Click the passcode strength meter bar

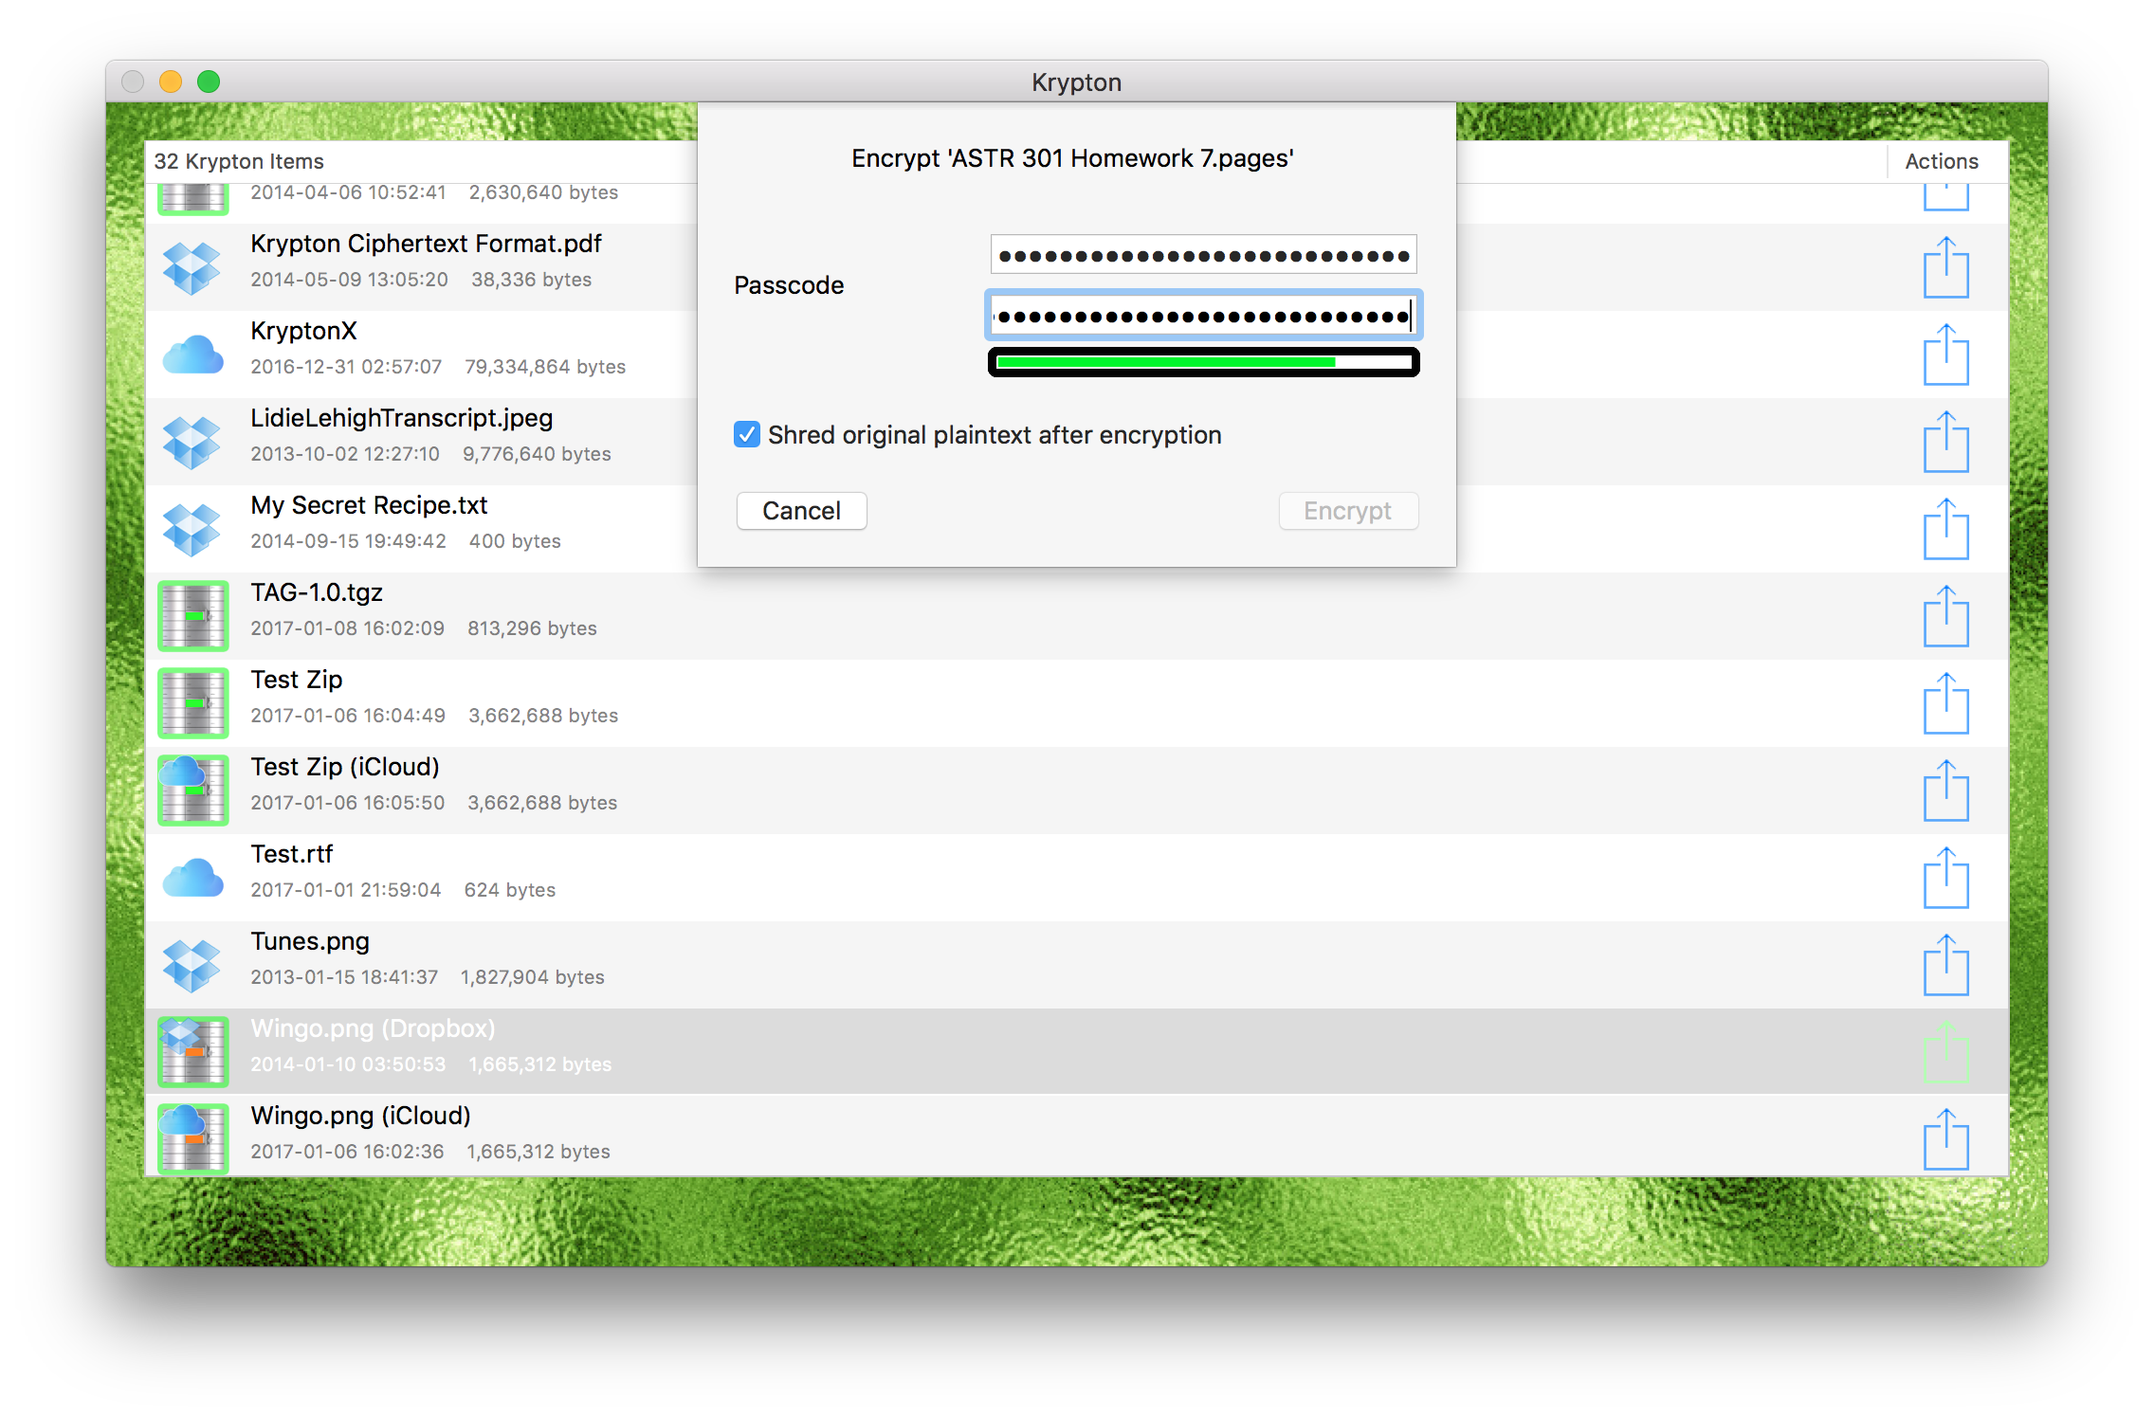pyautogui.click(x=1203, y=362)
